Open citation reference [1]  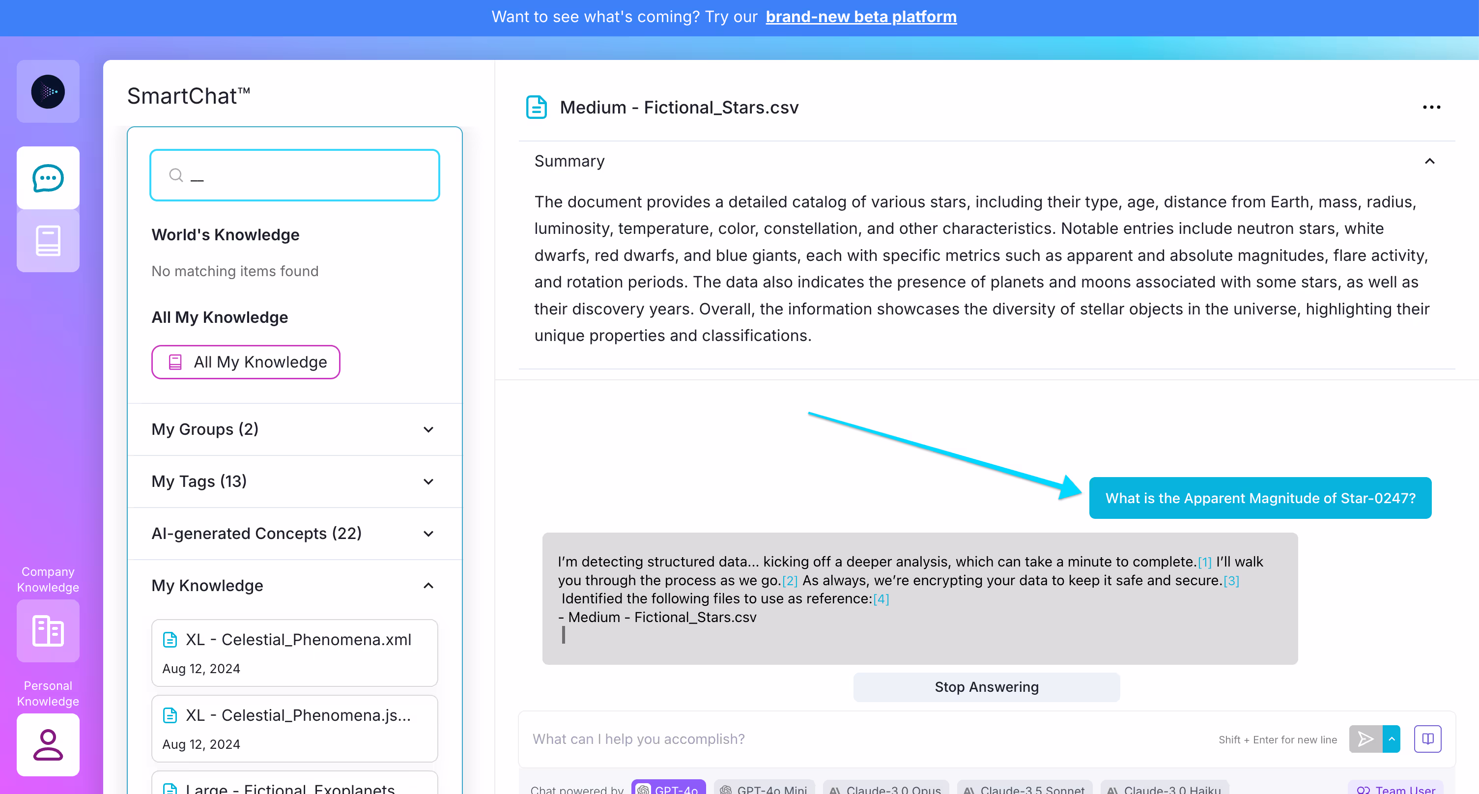coord(1204,562)
